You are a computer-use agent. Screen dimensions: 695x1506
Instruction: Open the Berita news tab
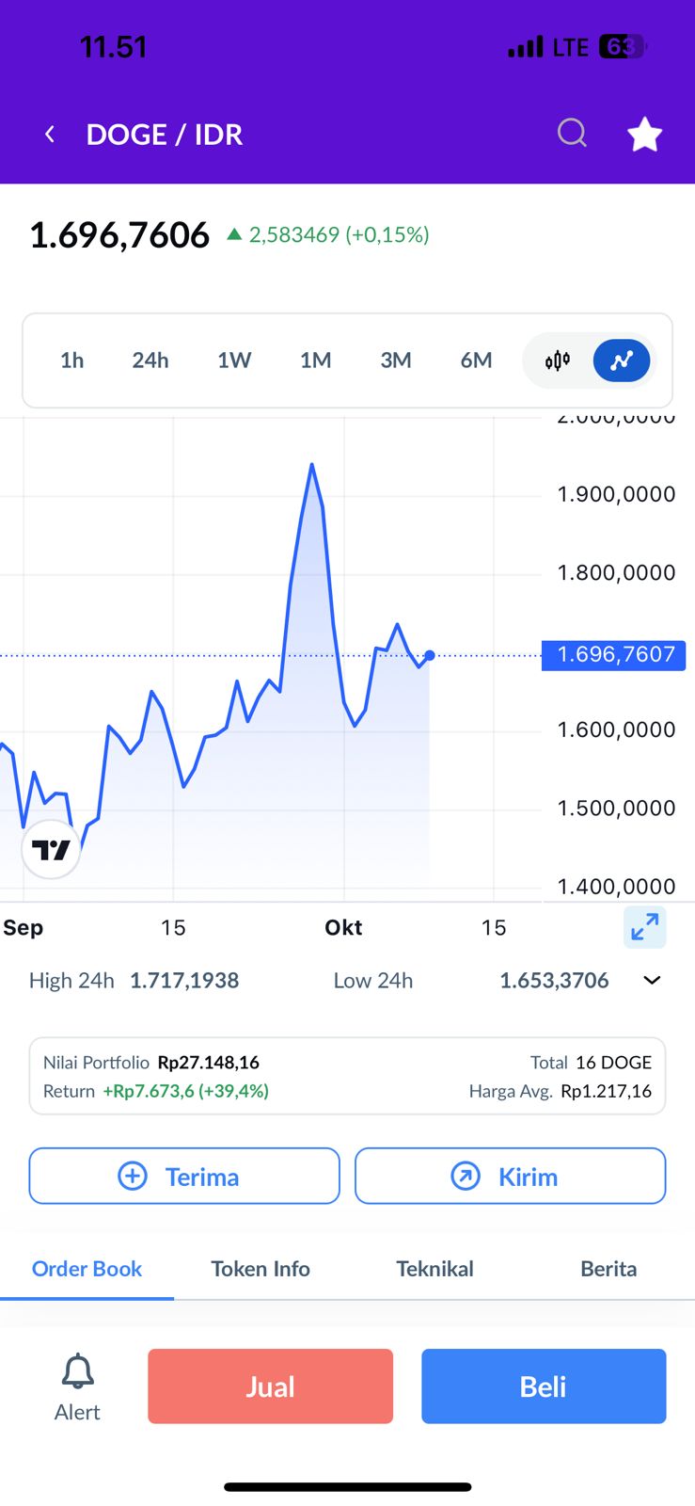[608, 1269]
